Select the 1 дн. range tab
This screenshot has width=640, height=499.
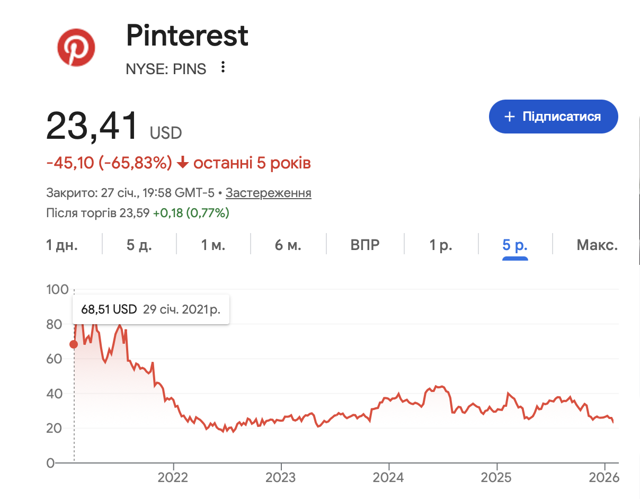pos(62,245)
